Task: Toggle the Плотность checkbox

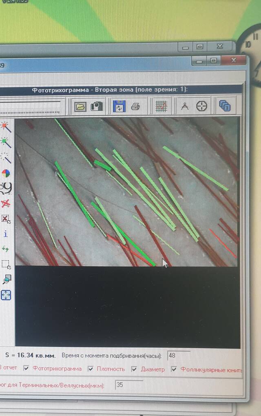Action: coord(91,369)
